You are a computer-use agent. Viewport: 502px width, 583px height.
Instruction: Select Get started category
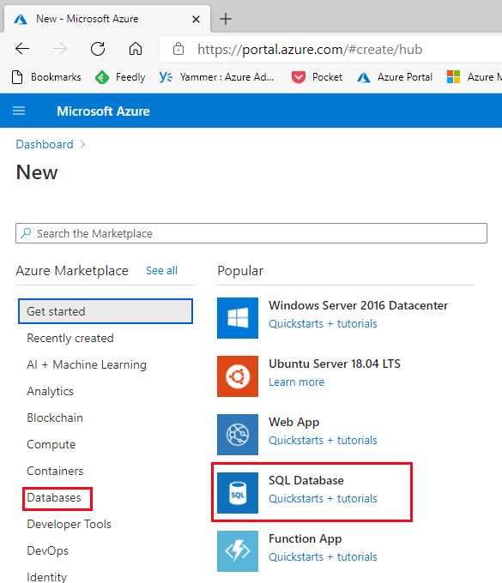tap(106, 311)
